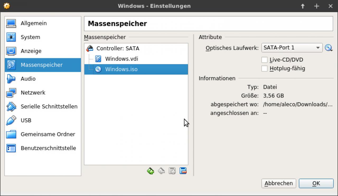Add a new storage controller

point(151,171)
